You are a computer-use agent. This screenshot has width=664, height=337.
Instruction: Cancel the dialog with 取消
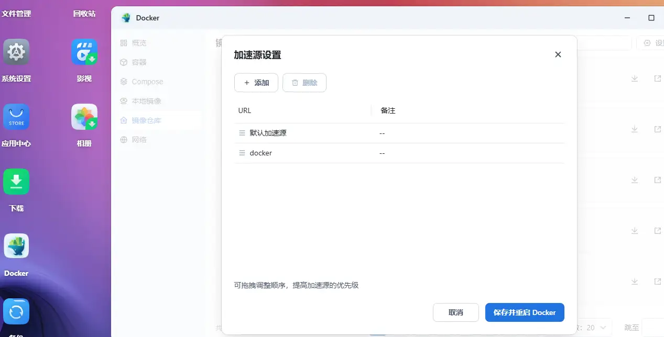coord(455,312)
